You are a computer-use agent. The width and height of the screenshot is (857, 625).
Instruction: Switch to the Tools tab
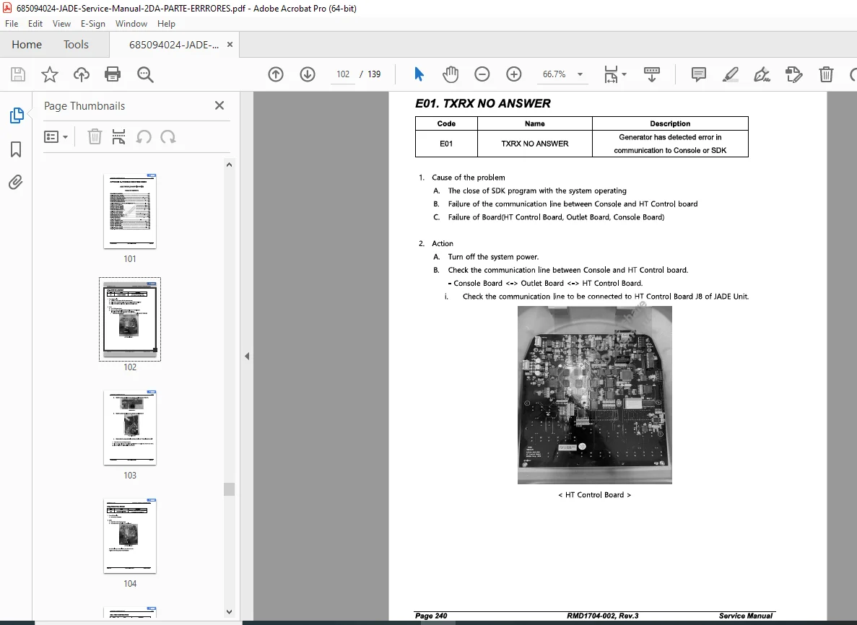point(76,44)
